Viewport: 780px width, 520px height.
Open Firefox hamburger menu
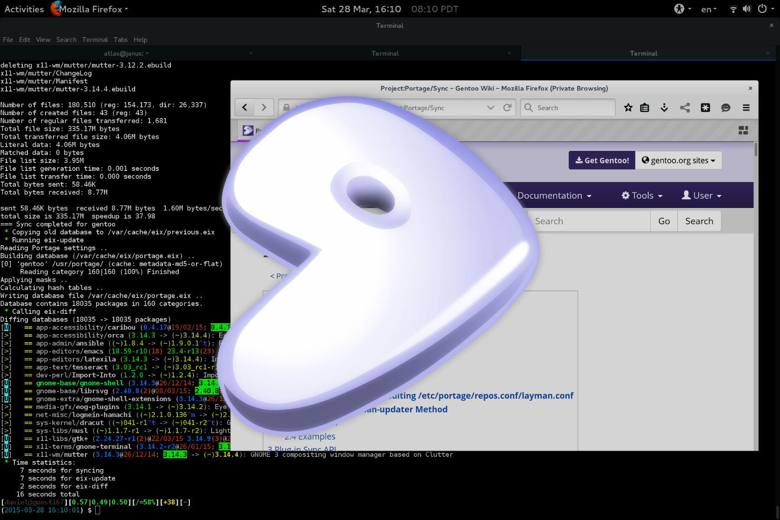(x=746, y=108)
